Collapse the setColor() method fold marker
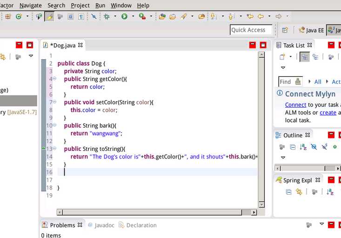Viewport: 341px width, 238px height. [54, 102]
